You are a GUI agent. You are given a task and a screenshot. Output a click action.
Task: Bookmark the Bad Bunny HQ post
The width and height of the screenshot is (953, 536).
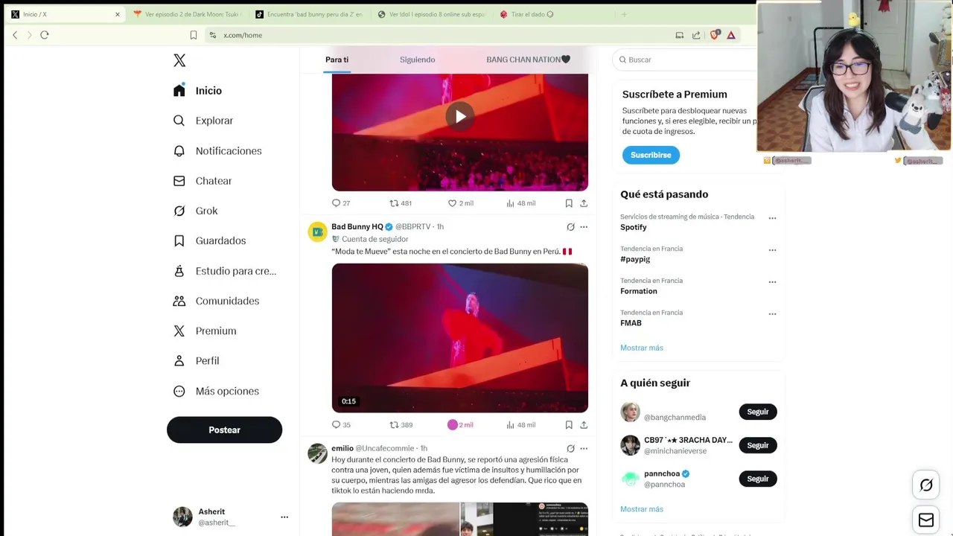tap(569, 425)
